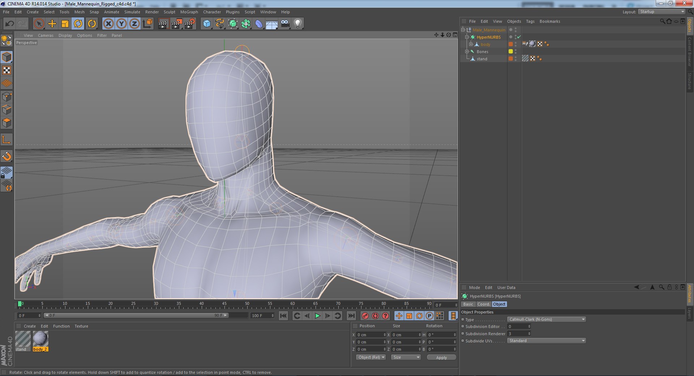Switch to Points mode
The image size is (694, 376).
tap(7, 96)
